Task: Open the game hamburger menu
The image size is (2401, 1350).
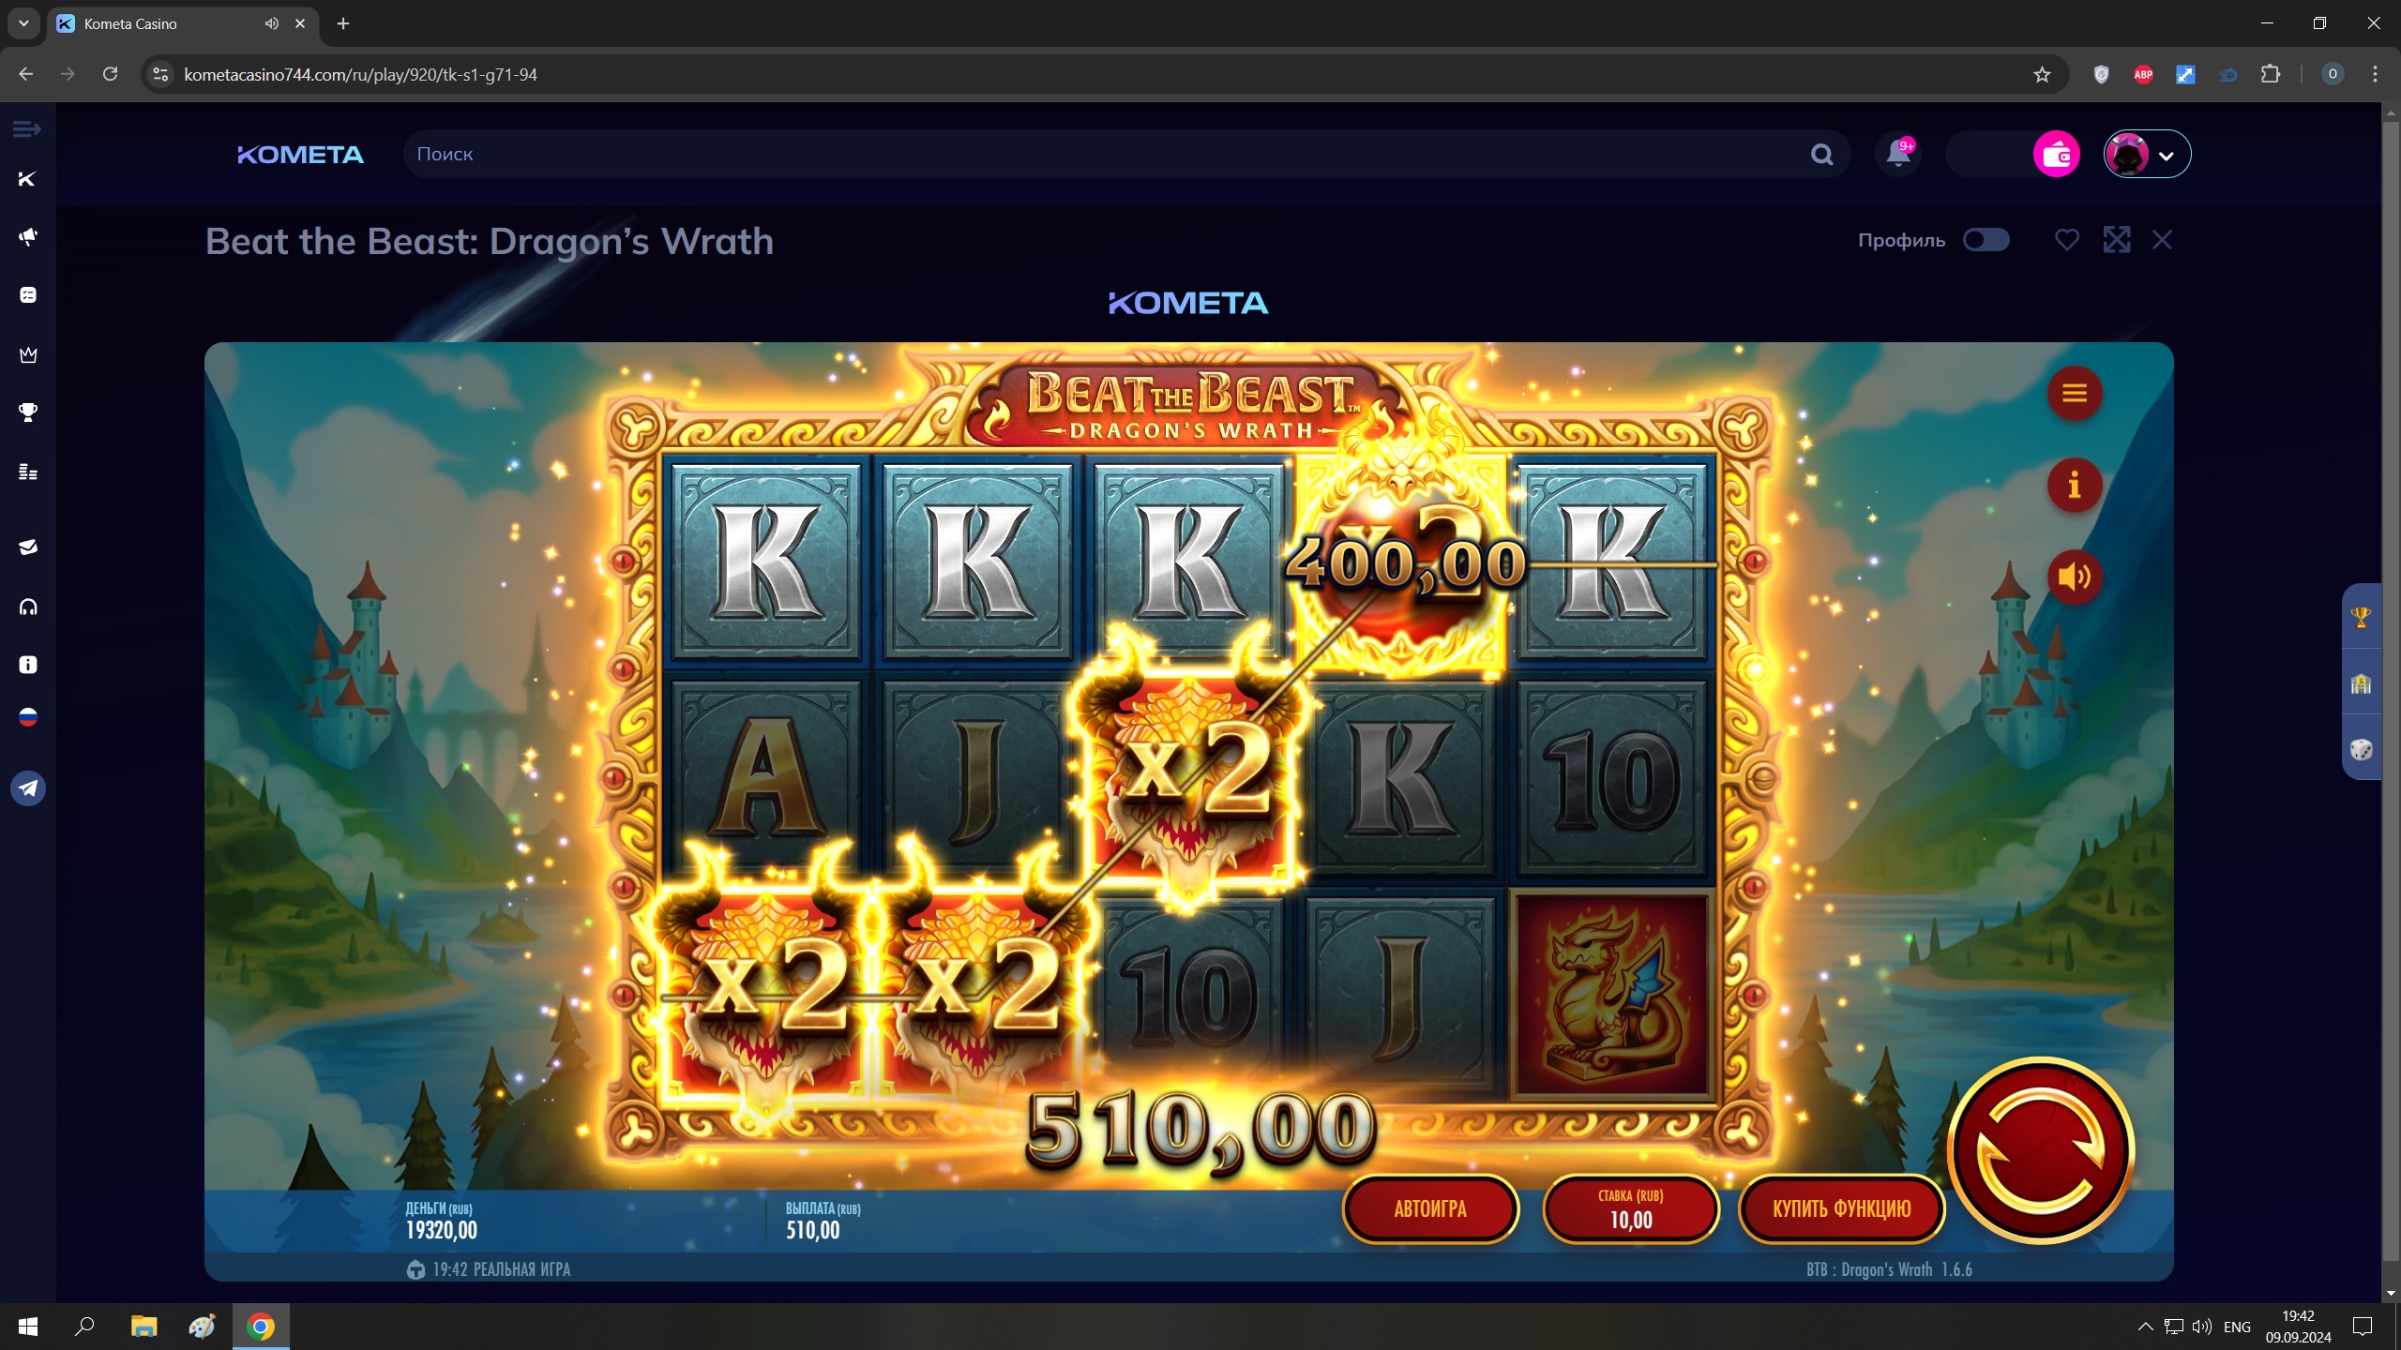Action: (x=2074, y=393)
